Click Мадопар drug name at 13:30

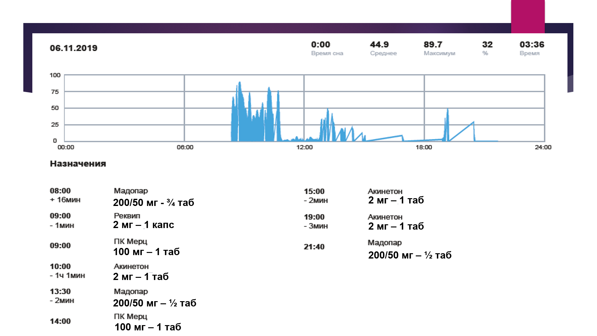tap(131, 292)
